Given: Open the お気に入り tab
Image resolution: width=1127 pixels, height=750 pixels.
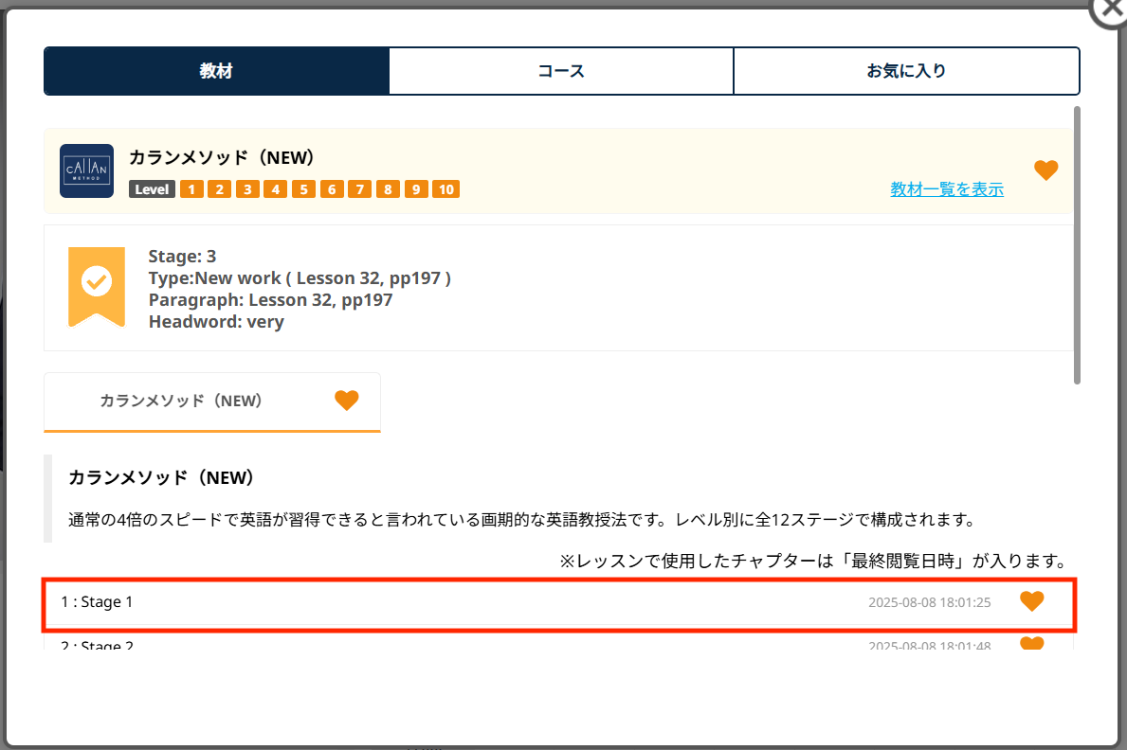Looking at the screenshot, I should point(906,71).
